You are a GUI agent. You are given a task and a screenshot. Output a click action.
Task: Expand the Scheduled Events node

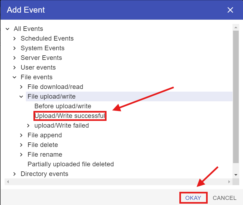click(x=15, y=38)
